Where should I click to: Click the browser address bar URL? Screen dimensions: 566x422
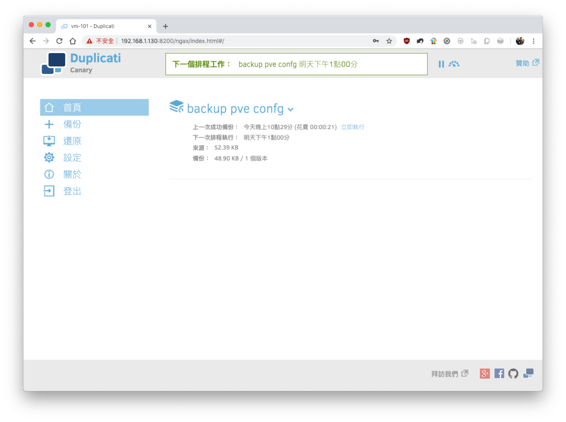172,41
